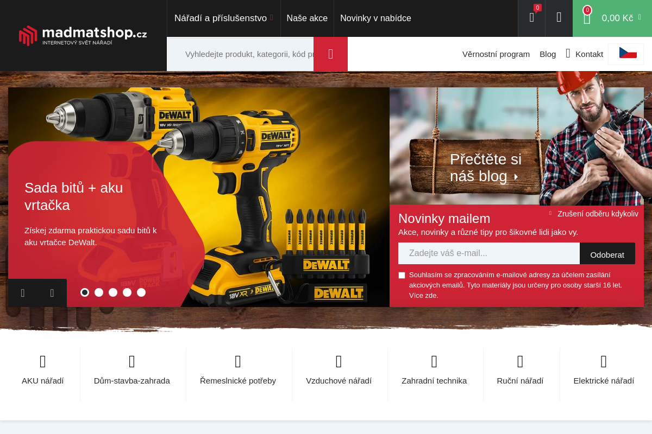Click the Zahradní technika category icon
Image resolution: width=652 pixels, height=434 pixels.
[x=434, y=361]
